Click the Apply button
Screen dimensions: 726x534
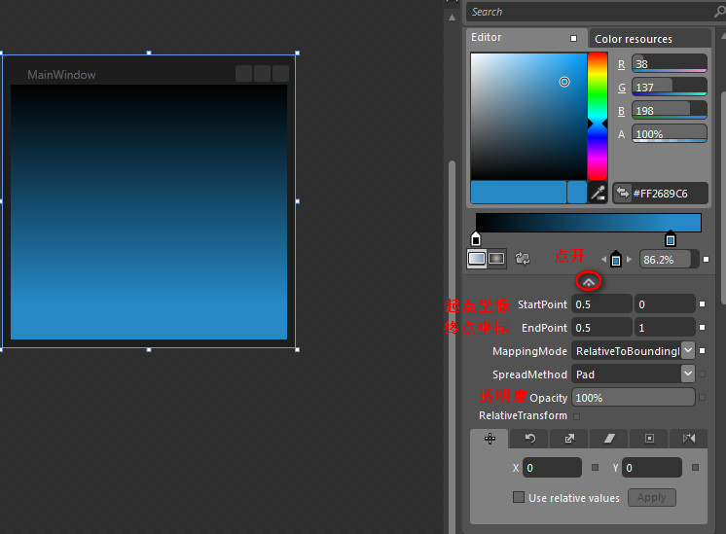pyautogui.click(x=651, y=497)
